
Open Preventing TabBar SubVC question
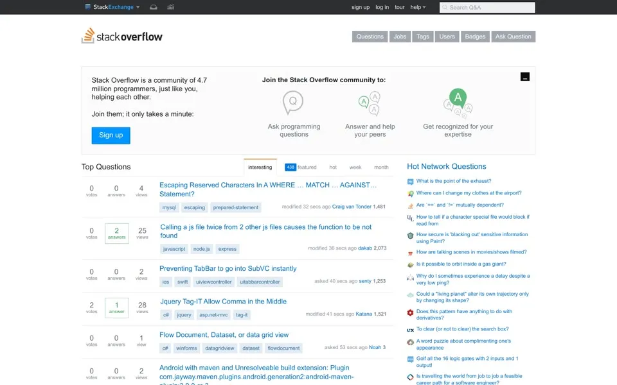228,268
